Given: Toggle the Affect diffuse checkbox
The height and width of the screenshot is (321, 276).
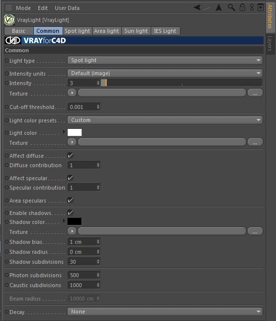Looking at the screenshot, I should [x=71, y=155].
